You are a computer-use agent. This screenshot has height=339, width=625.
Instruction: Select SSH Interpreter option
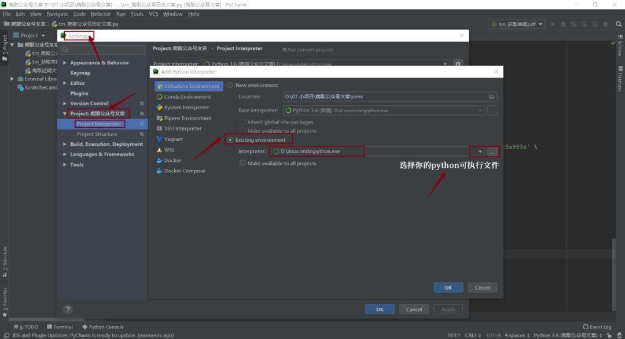pyautogui.click(x=179, y=128)
